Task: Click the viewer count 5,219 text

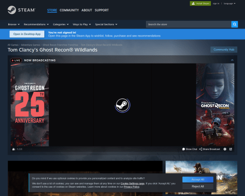Action: tap(20, 149)
